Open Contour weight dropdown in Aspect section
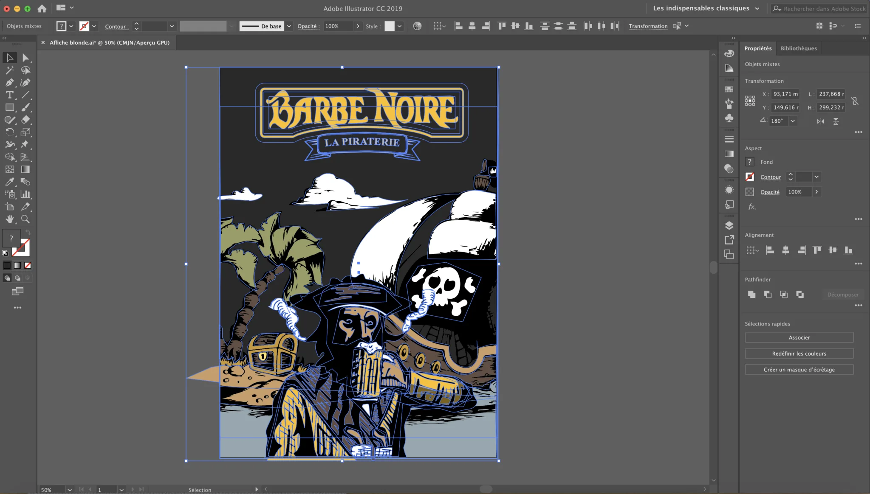This screenshot has height=494, width=870. (x=816, y=177)
